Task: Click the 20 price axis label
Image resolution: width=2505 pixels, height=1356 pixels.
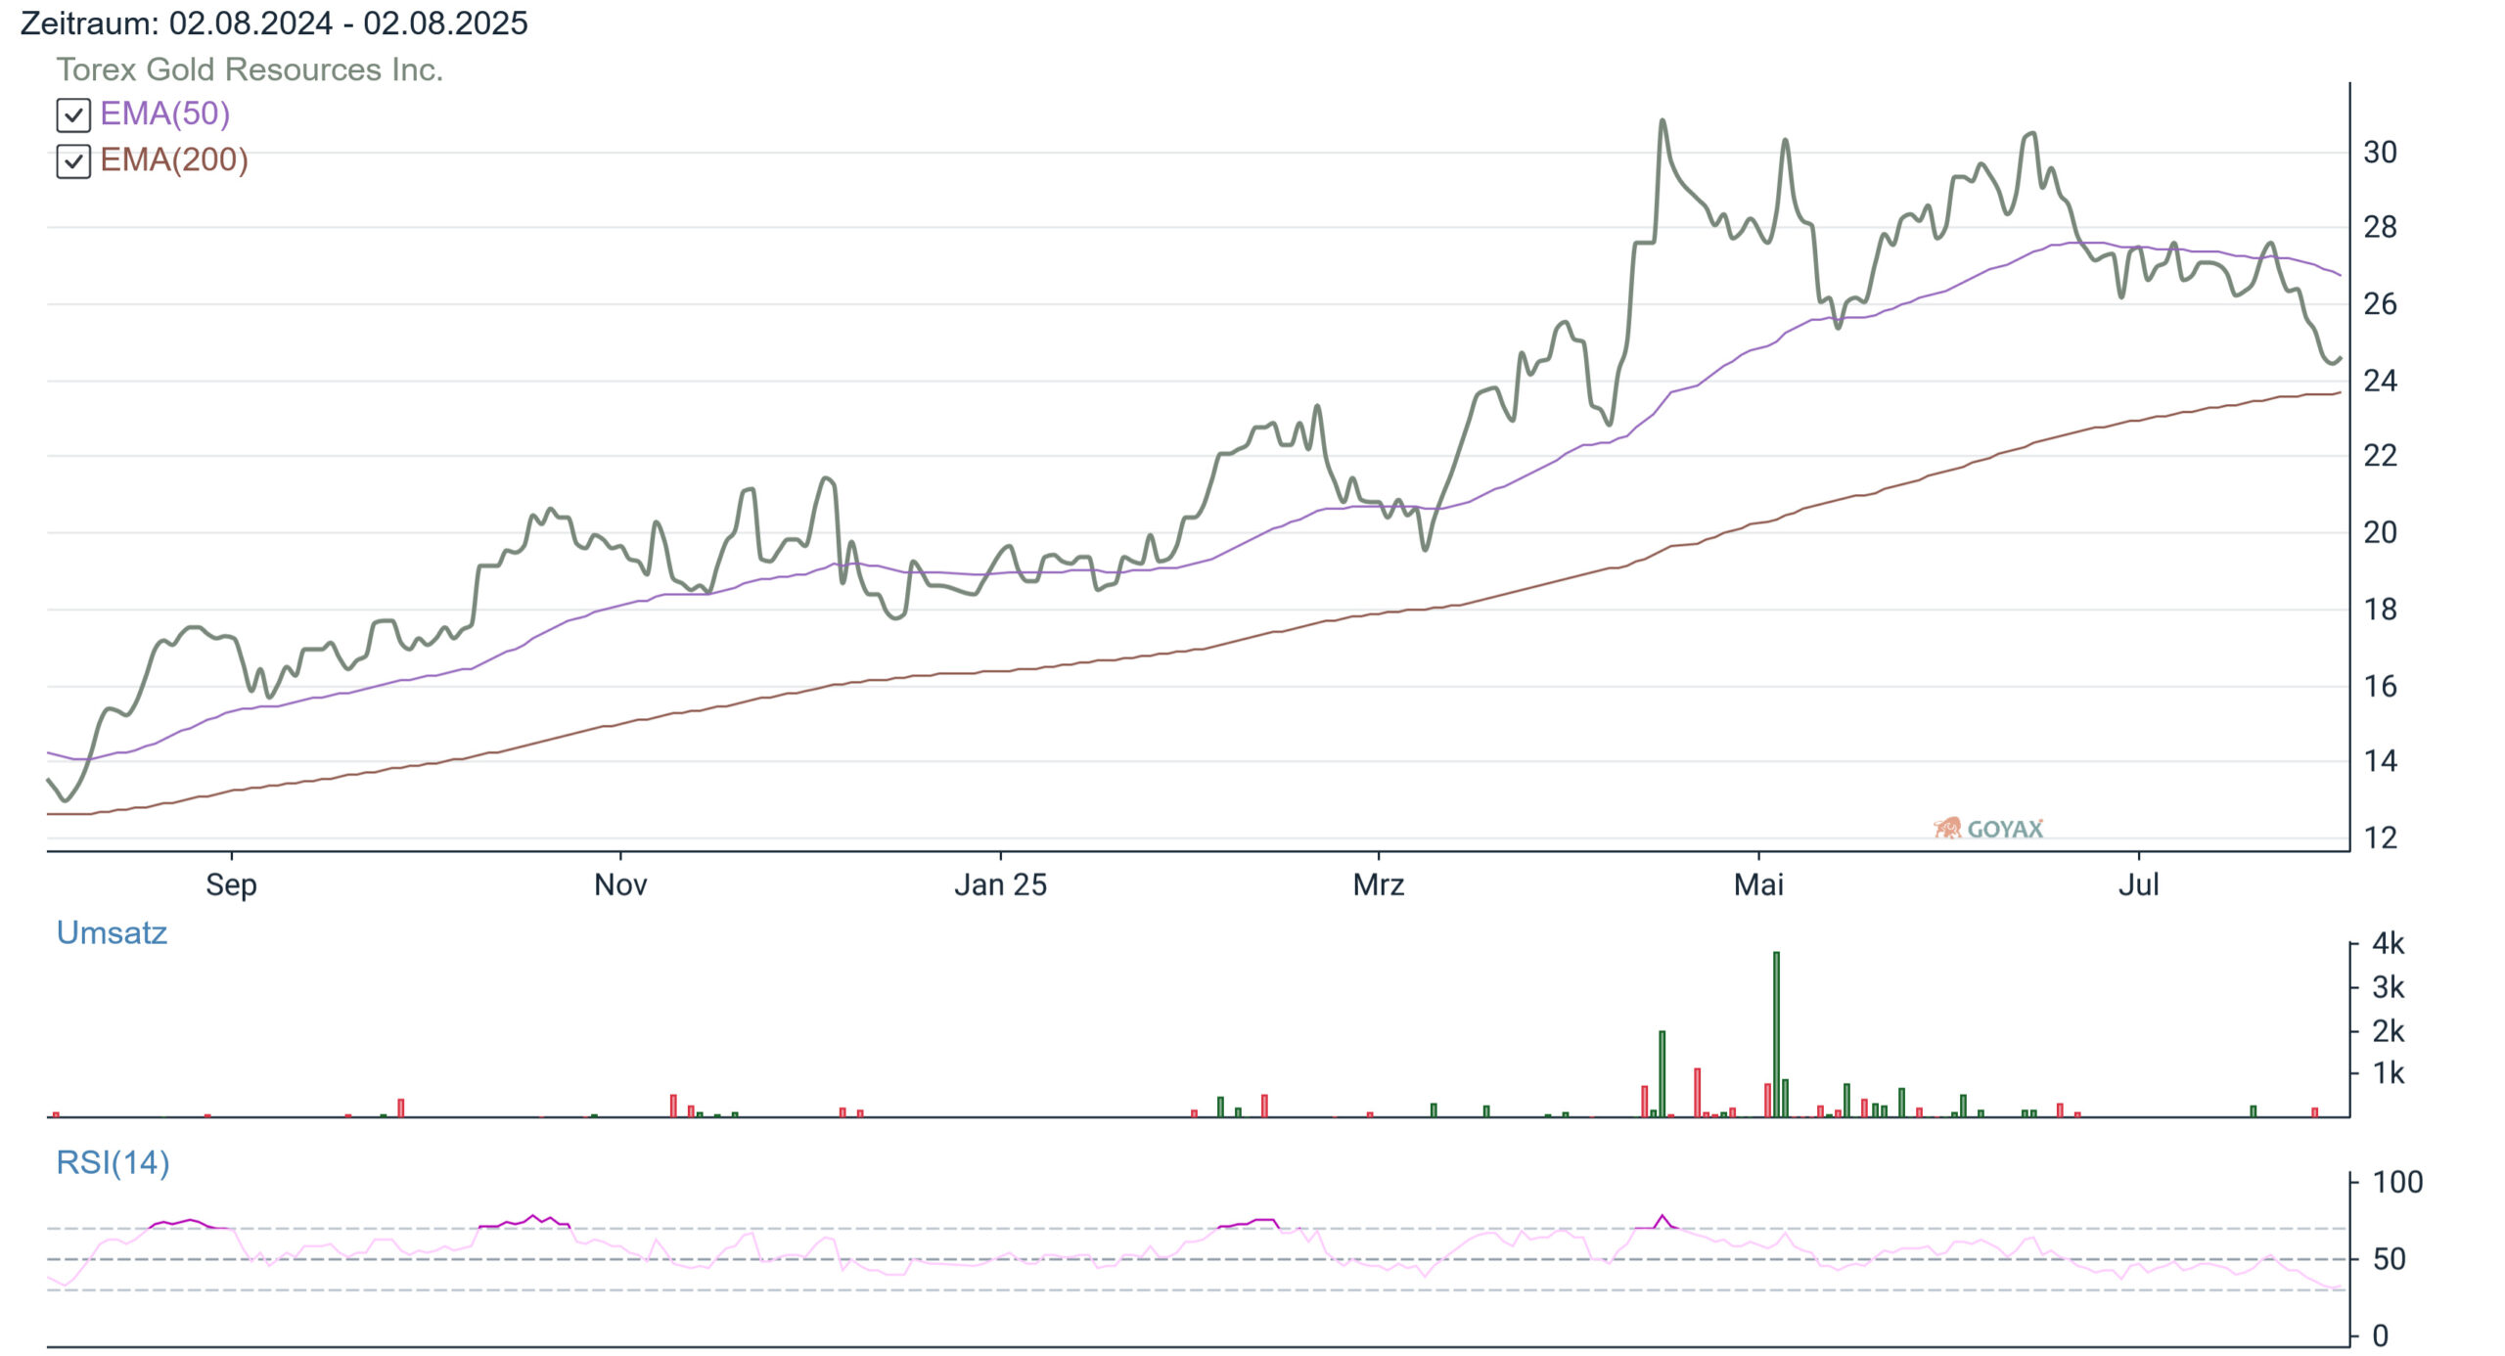Action: point(2380,533)
